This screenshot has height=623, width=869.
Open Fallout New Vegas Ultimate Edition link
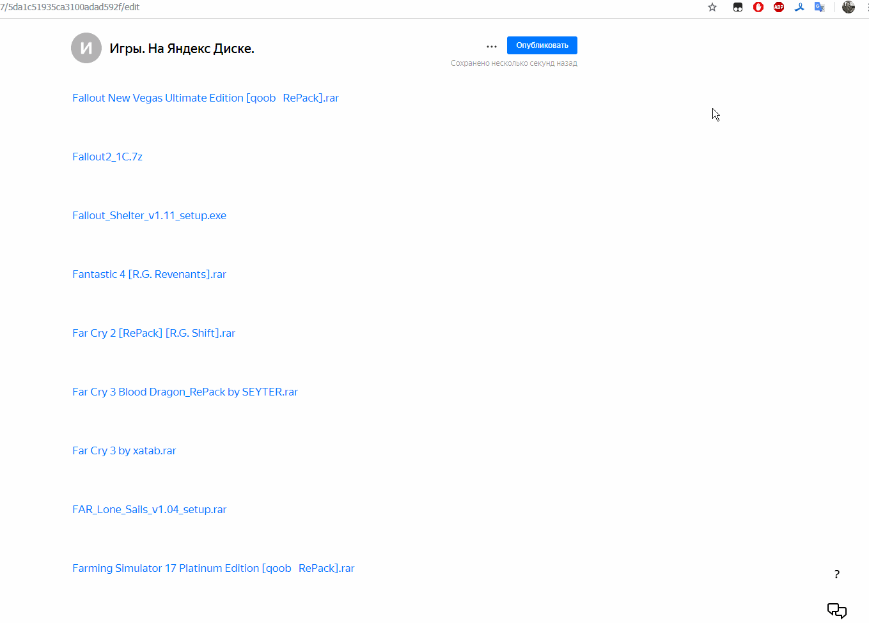(206, 98)
